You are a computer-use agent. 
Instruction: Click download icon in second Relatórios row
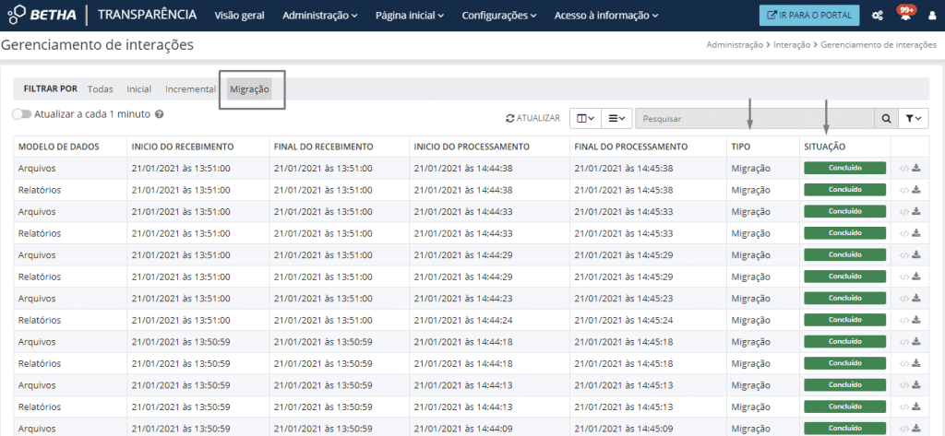coord(916,233)
